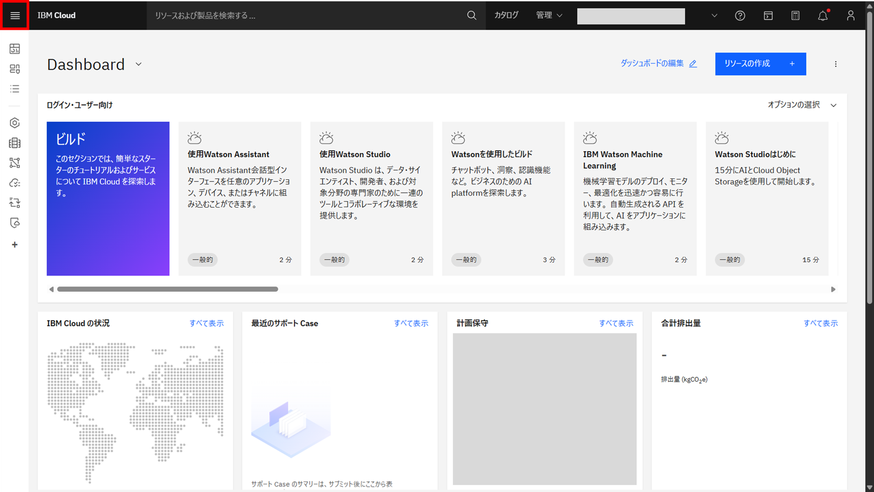
Task: Click the resources and products search field
Action: point(306,16)
